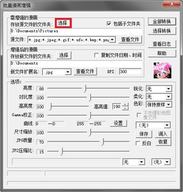Click the 亮度 value 88 field
Image resolution: width=183 pixels, height=192 pixels.
[x=40, y=89]
